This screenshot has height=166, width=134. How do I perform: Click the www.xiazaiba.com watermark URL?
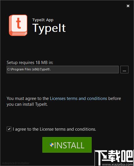click(117, 165)
